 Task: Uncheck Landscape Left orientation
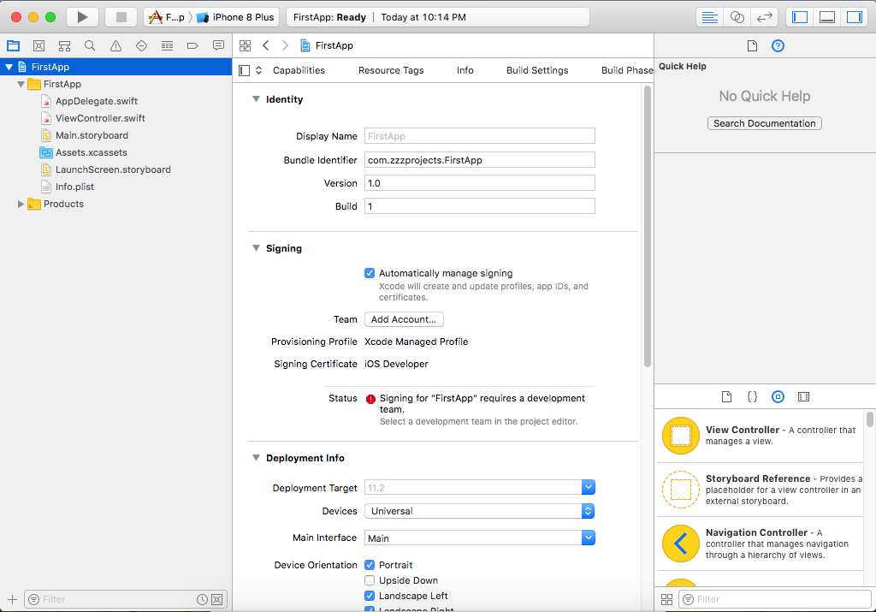click(x=370, y=596)
